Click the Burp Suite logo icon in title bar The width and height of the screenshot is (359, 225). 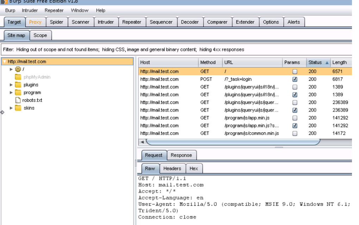pos(4,2)
